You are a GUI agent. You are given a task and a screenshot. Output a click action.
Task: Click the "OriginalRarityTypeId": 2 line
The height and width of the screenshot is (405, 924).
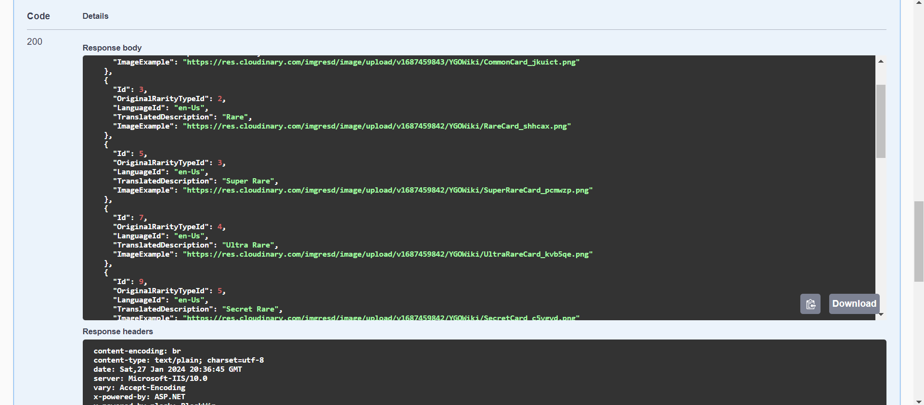pyautogui.click(x=169, y=99)
